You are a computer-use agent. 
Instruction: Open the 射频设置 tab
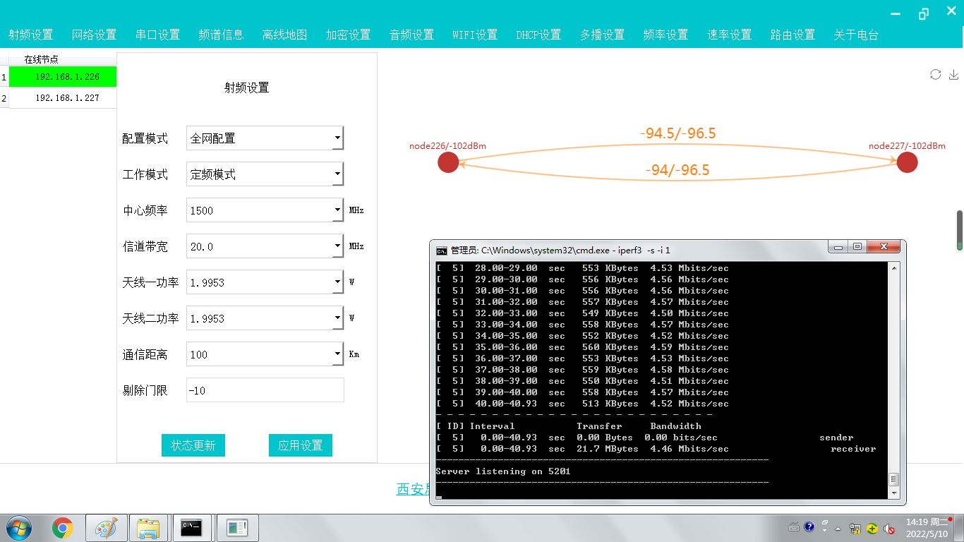(30, 35)
